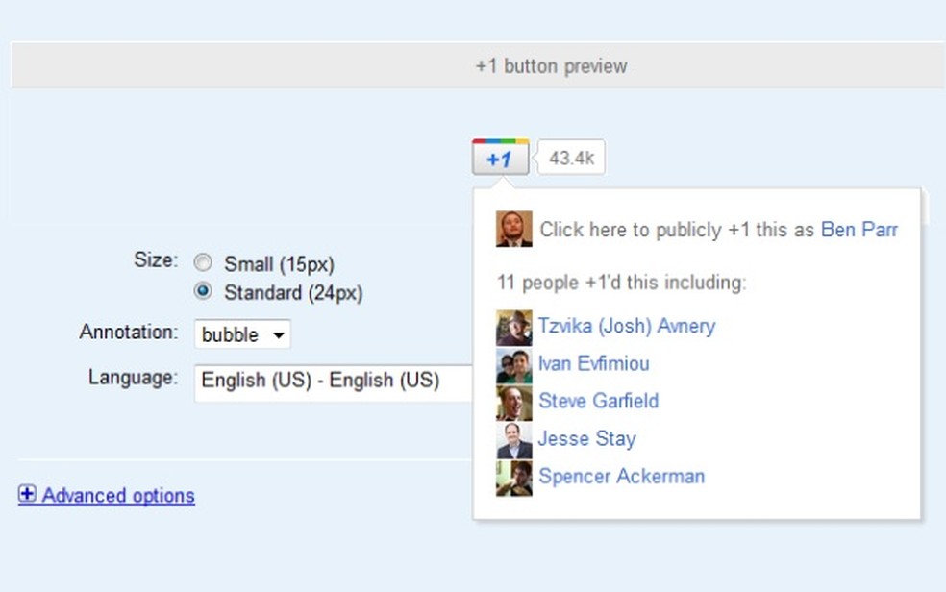
Task: Open Tzvika (Josh) Avnery's profile link
Action: (627, 327)
